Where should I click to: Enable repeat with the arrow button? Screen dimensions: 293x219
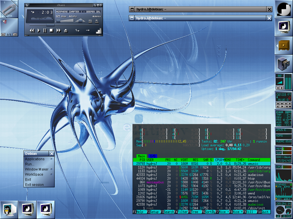pos(88,31)
